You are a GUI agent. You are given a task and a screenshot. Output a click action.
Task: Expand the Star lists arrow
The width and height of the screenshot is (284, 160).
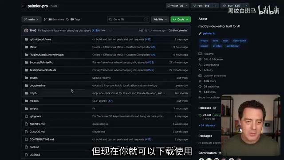click(246, 6)
